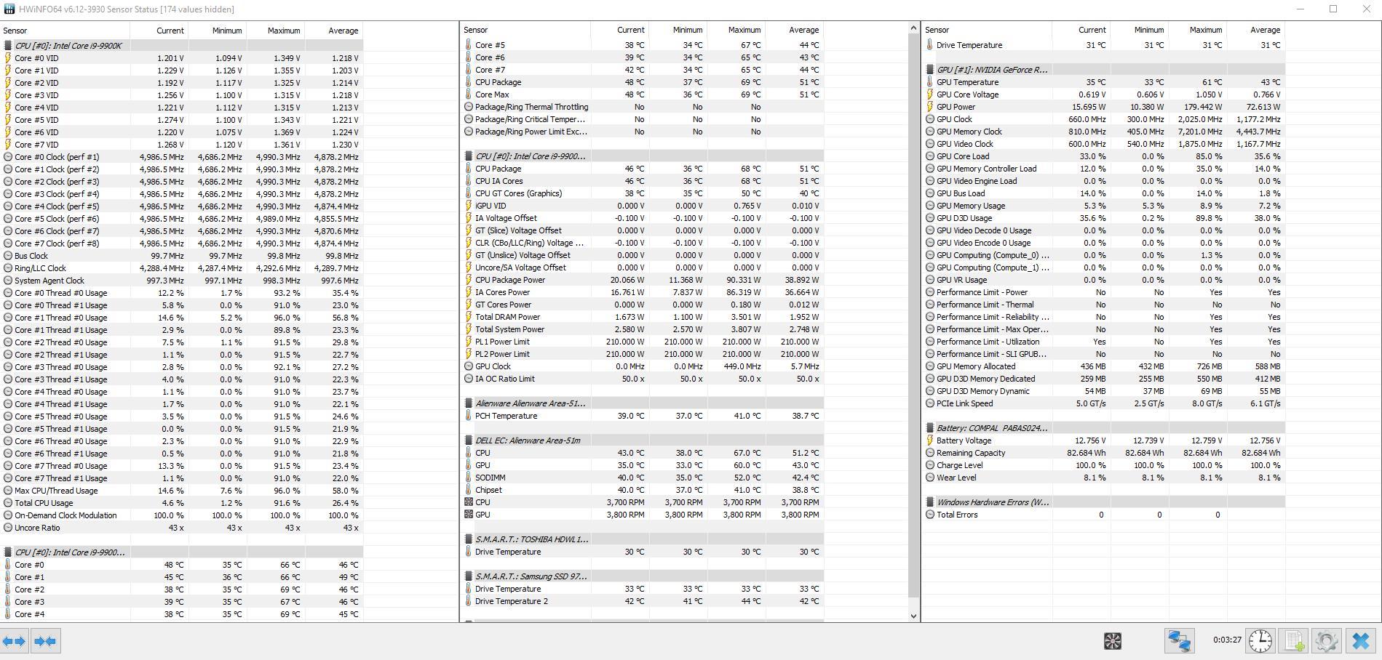Click the collapse columns arrows button
Screen dimensions: 1382x660
point(45,641)
